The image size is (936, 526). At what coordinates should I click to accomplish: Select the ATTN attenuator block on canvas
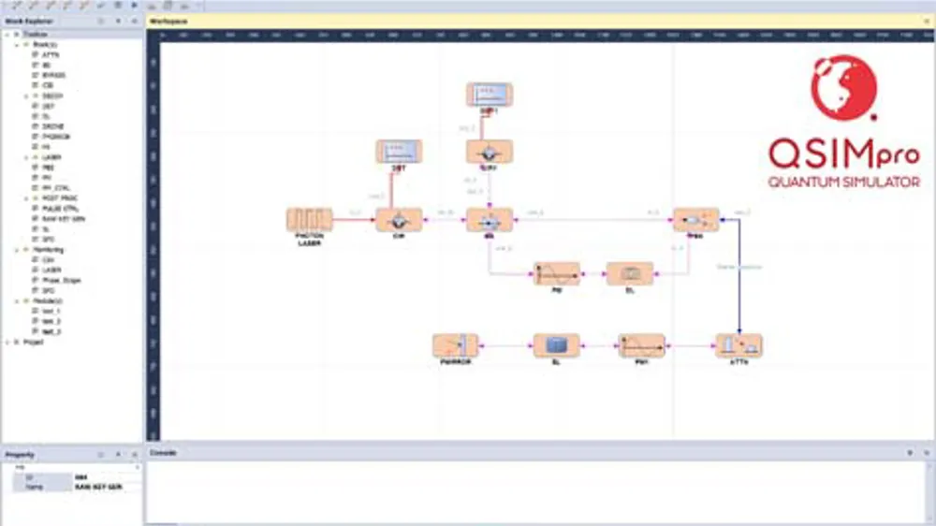pos(739,345)
